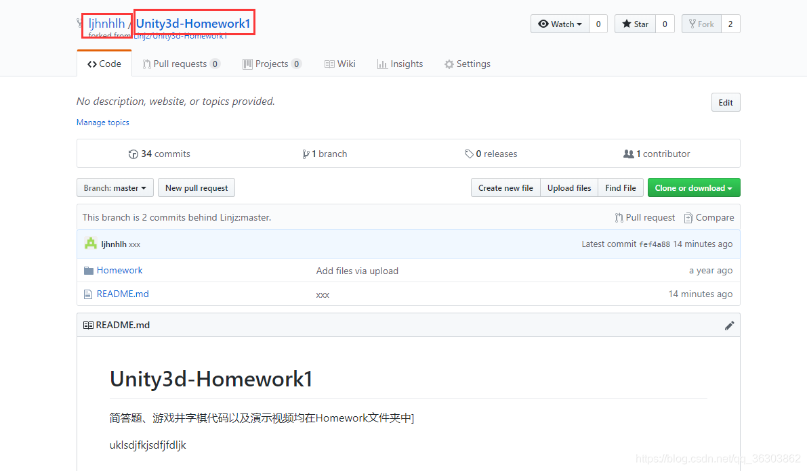Click the stargazers count next to Star
Viewport: 807px width, 471px height.
[665, 24]
